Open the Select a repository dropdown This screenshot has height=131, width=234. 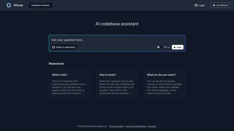point(64,47)
